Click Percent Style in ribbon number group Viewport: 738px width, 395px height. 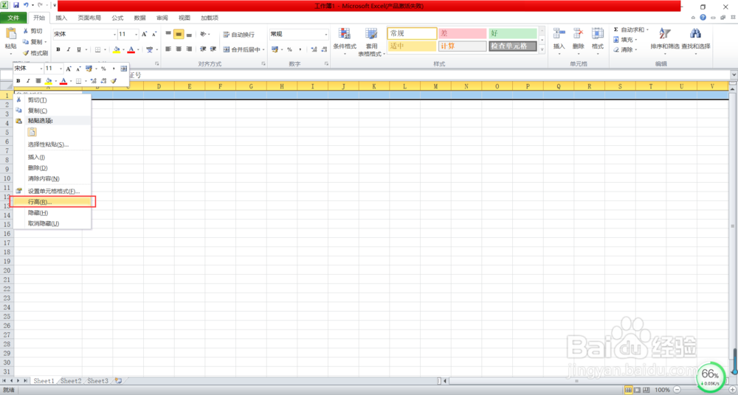[289, 49]
